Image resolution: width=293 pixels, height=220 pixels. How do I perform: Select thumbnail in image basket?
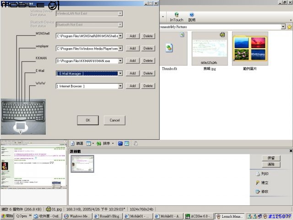(x=82, y=164)
